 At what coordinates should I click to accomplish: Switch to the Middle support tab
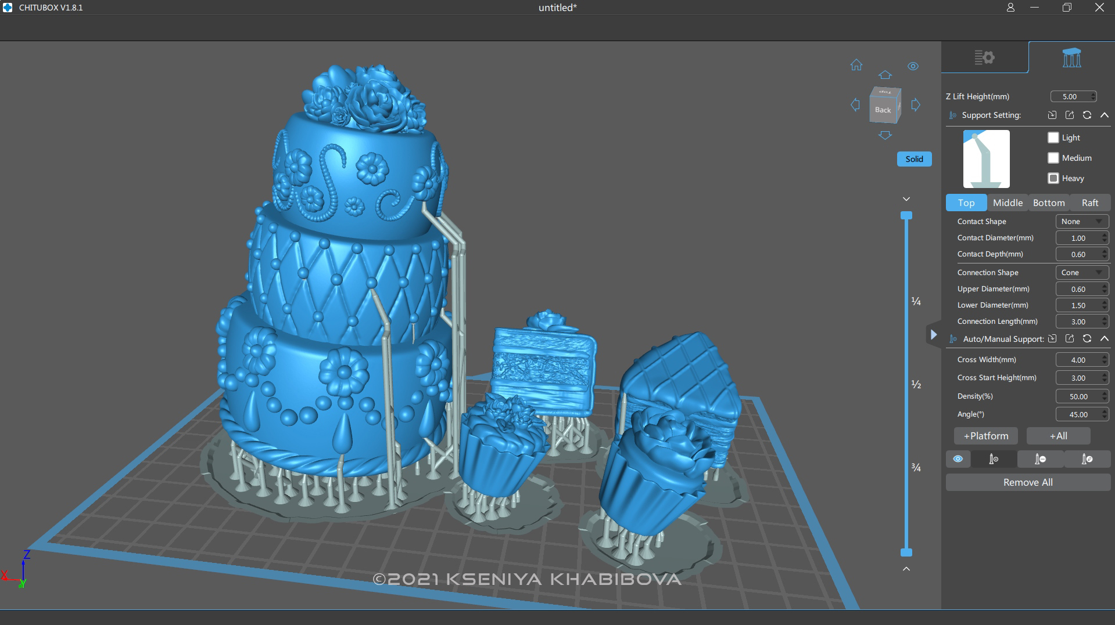1008,203
